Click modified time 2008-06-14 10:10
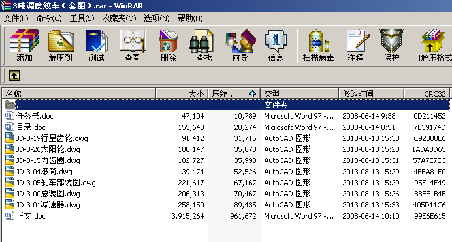The height and width of the screenshot is (242, 452). (x=371, y=216)
